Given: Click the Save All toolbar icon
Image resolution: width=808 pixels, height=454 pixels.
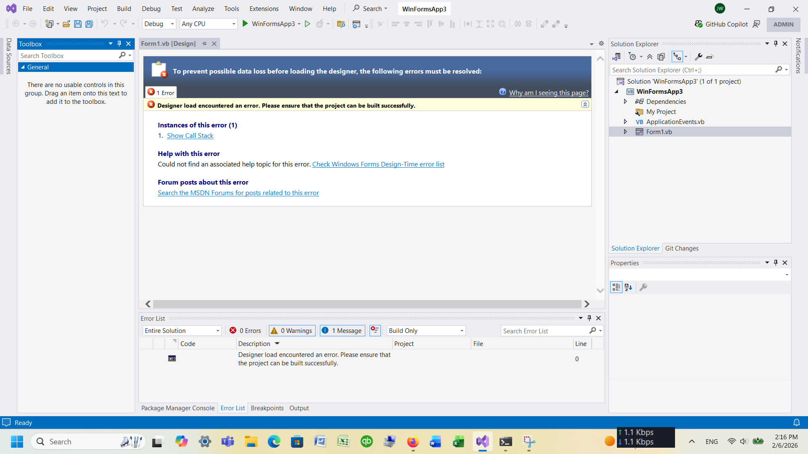Looking at the screenshot, I should [x=89, y=24].
